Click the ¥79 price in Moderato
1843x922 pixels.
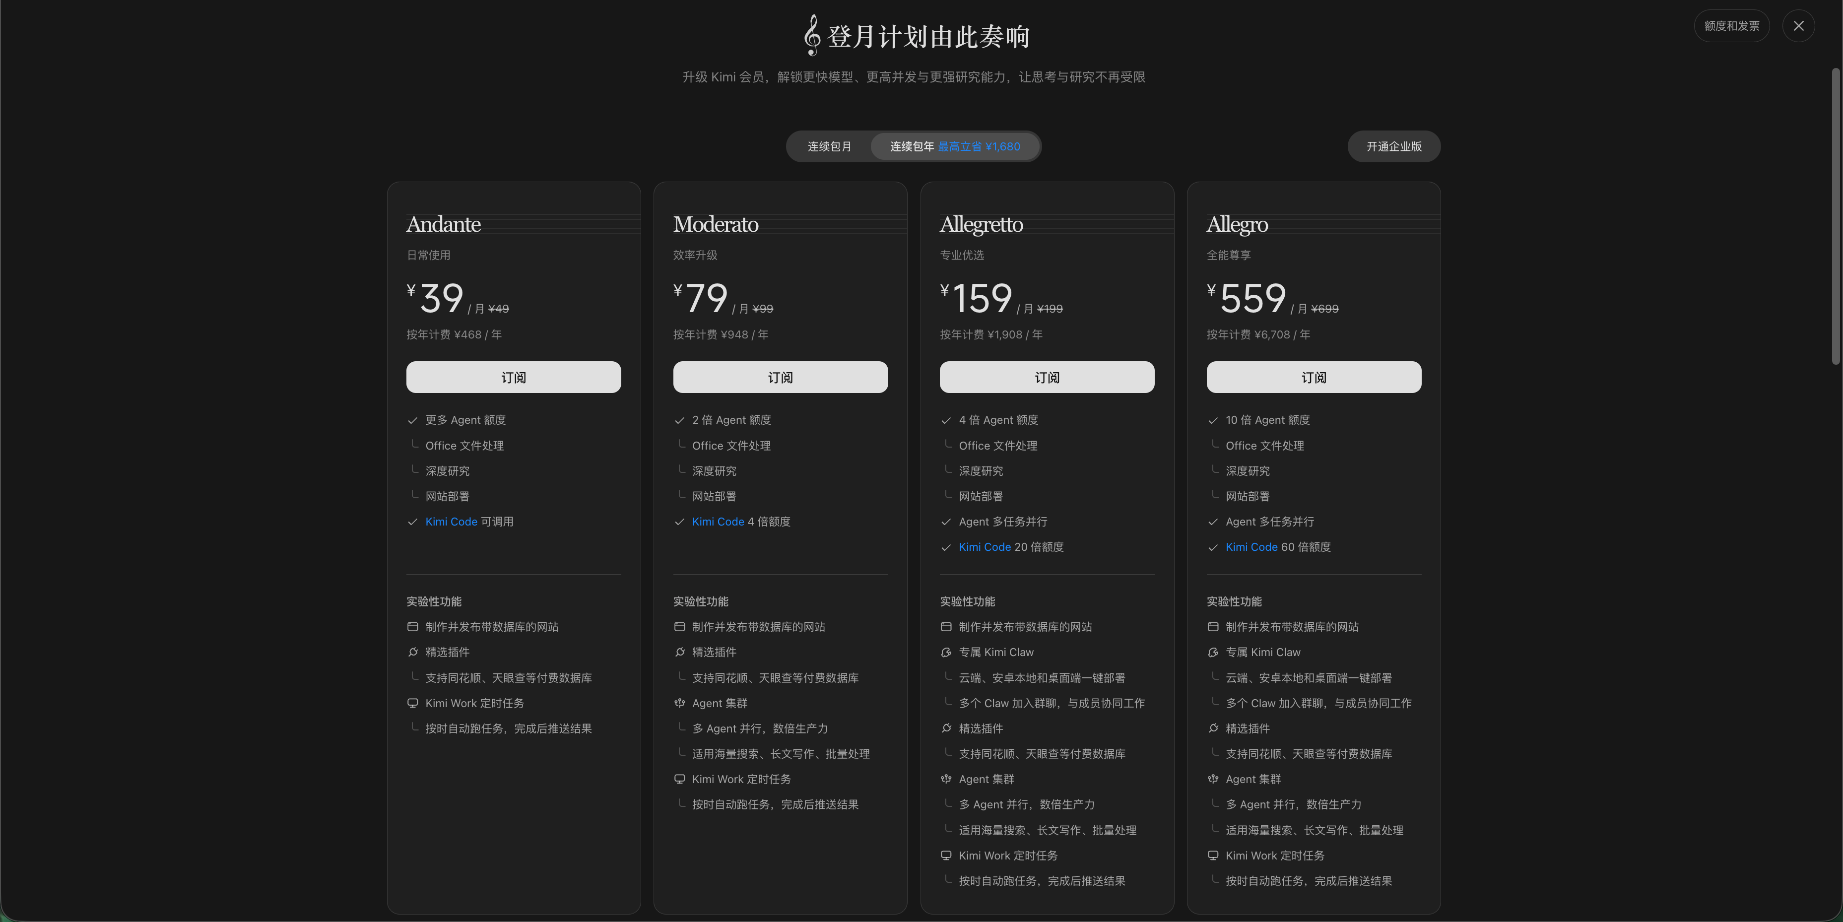700,298
